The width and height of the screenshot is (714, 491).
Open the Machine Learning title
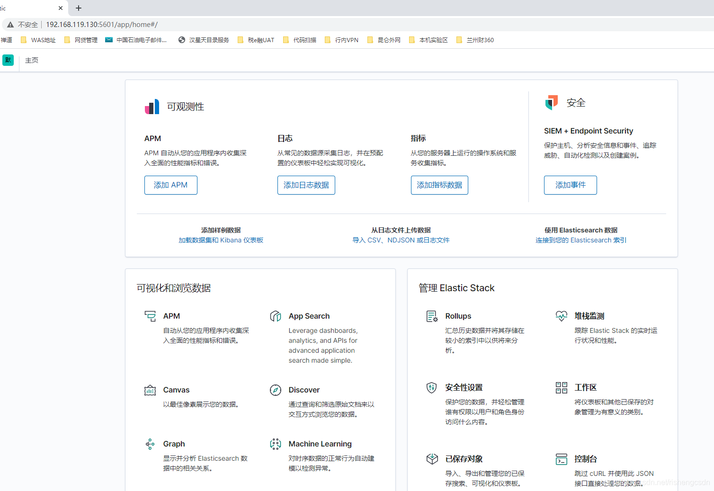pos(320,444)
